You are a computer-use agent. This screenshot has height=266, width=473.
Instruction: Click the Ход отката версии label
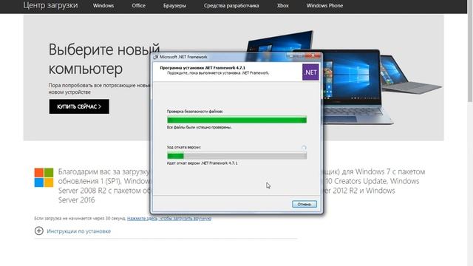point(184,147)
